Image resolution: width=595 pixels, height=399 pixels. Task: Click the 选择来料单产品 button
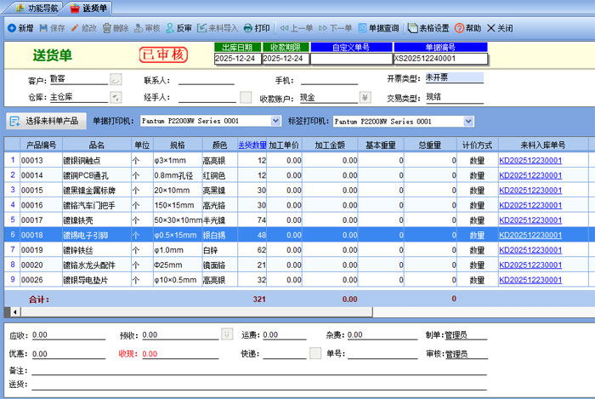(x=45, y=121)
